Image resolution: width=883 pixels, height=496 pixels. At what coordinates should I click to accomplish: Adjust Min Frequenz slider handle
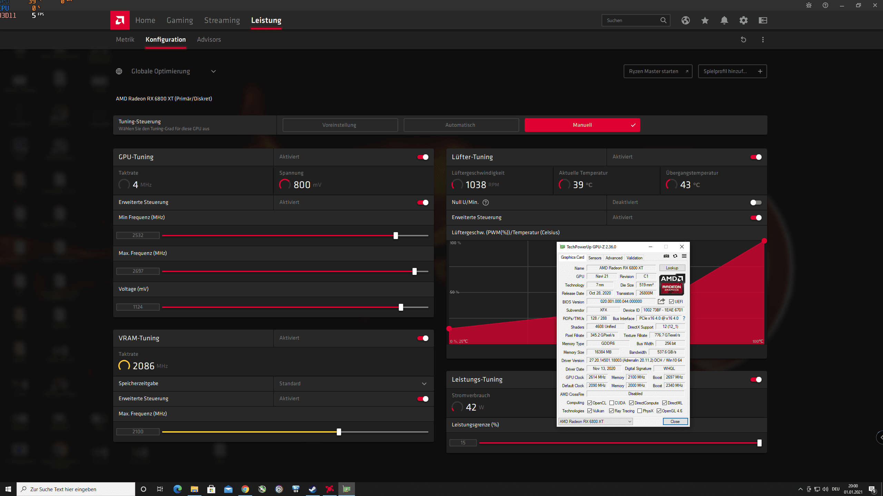(396, 236)
